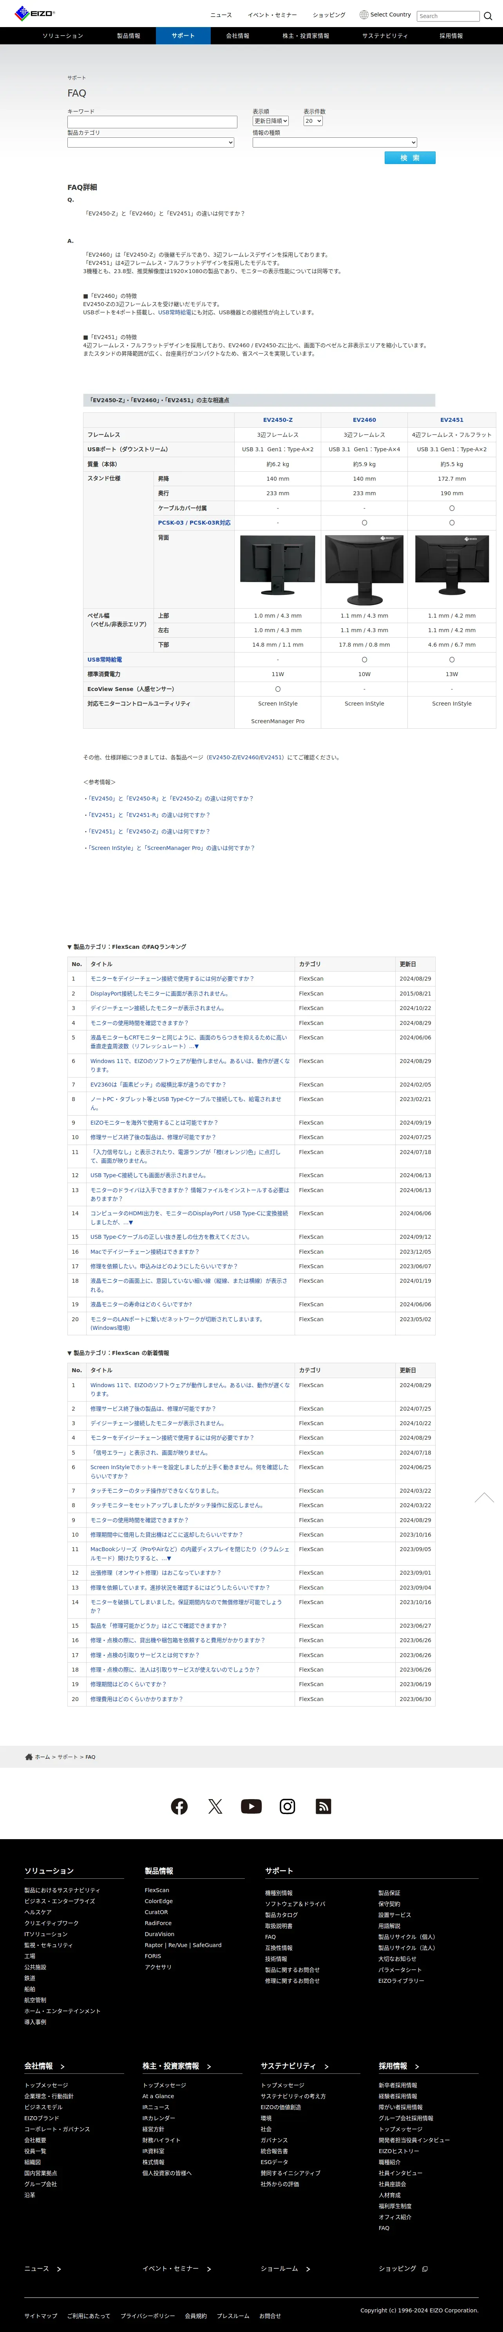Click FlexScan link in footer 製品情報 column
This screenshot has width=503, height=2332.
point(156,1890)
